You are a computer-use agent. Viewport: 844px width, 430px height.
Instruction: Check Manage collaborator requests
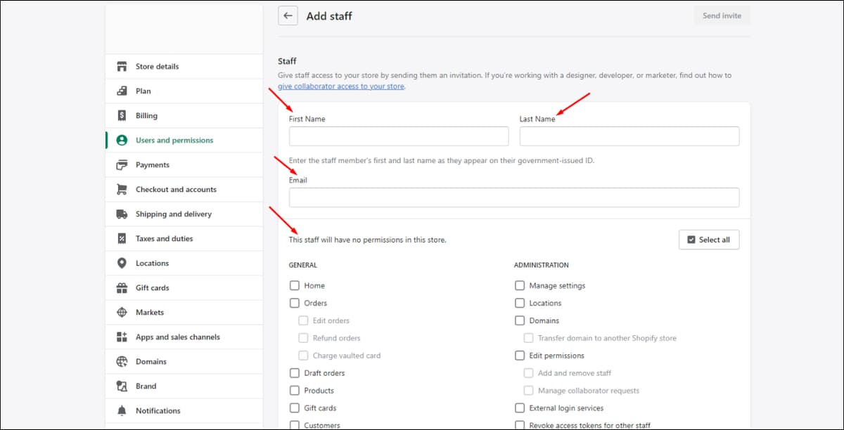528,391
